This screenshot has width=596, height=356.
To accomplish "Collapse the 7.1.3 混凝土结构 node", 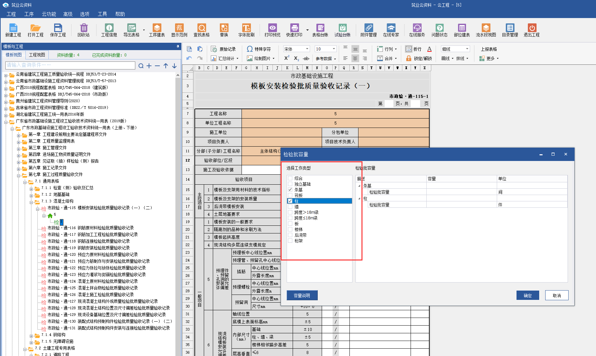I will (31, 202).
